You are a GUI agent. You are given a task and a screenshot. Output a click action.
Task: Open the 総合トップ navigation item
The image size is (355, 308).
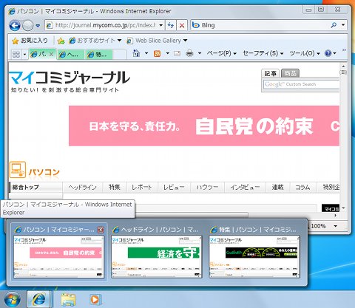pos(36,188)
